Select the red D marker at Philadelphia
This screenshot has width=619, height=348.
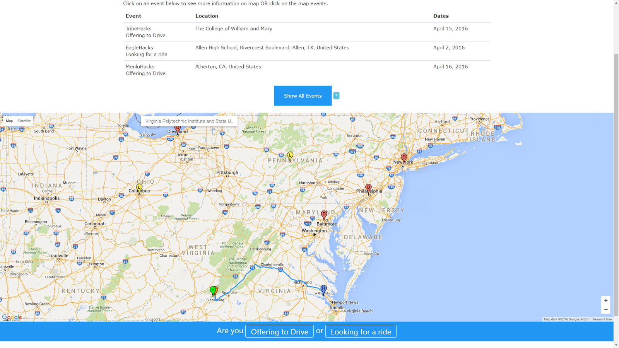(x=368, y=189)
